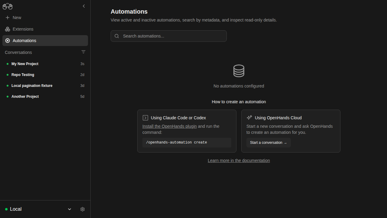
Task: Open the My New Project conversation
Action: pyautogui.click(x=45, y=64)
